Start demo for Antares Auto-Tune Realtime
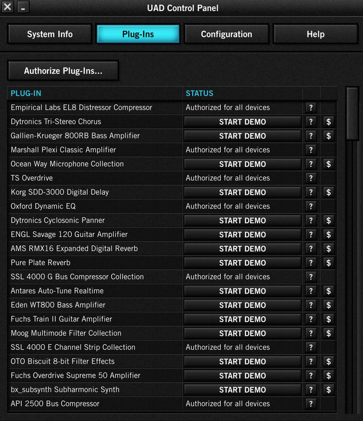The width and height of the screenshot is (363, 421). (x=242, y=291)
